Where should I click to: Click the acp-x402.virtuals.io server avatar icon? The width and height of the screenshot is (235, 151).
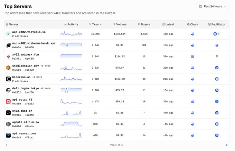click(x=8, y=34)
